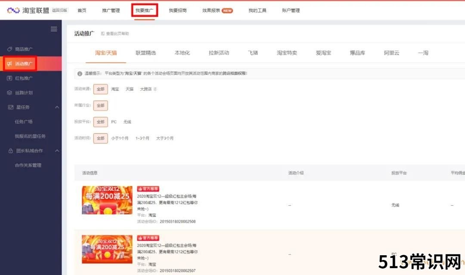The image size is (465, 275).
Task: Select 全部 for 所属行业 filter
Action: tap(100, 105)
